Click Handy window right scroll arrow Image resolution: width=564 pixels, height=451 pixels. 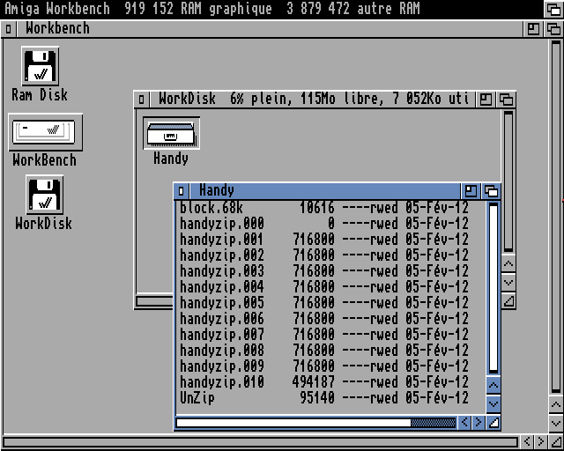pyautogui.click(x=479, y=423)
